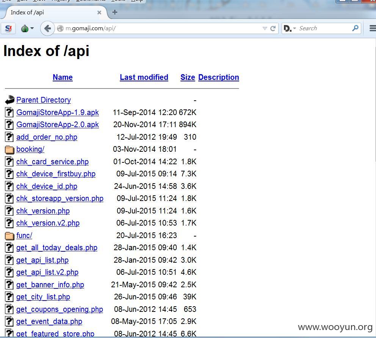
Task: Open chk_version.php link
Action: (x=43, y=211)
